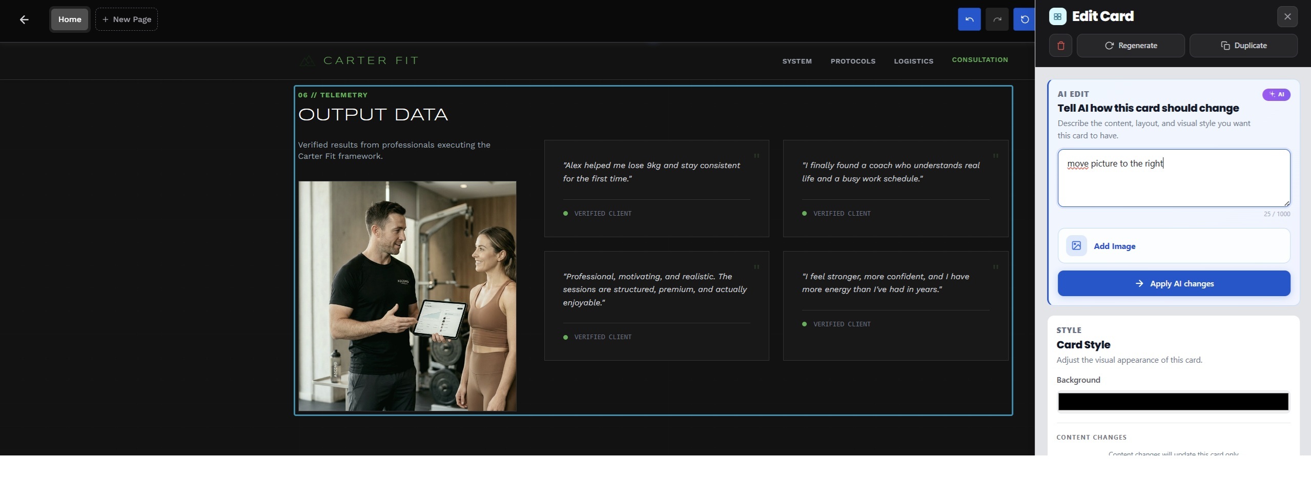Click the OUTPUT DATA heading
1311x499 pixels.
pos(373,115)
